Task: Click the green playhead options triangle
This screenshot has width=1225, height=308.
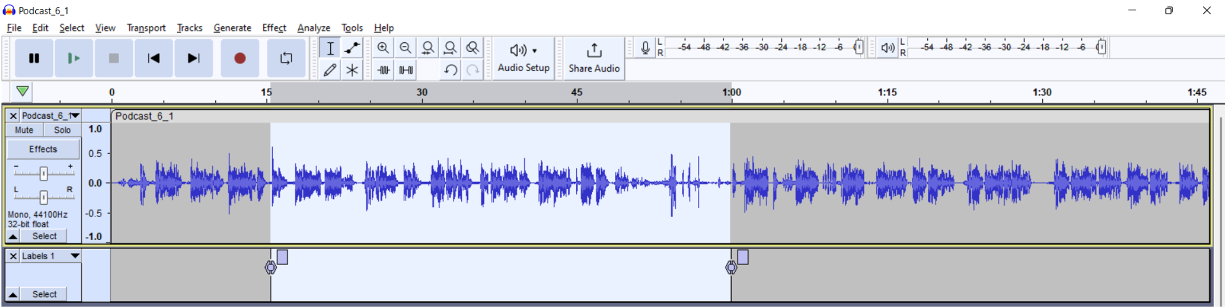Action: click(x=22, y=91)
